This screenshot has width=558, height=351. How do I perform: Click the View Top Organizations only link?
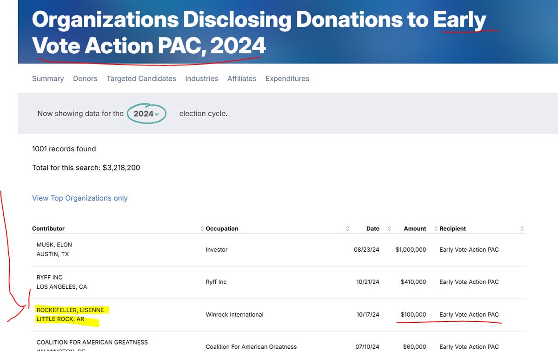80,198
